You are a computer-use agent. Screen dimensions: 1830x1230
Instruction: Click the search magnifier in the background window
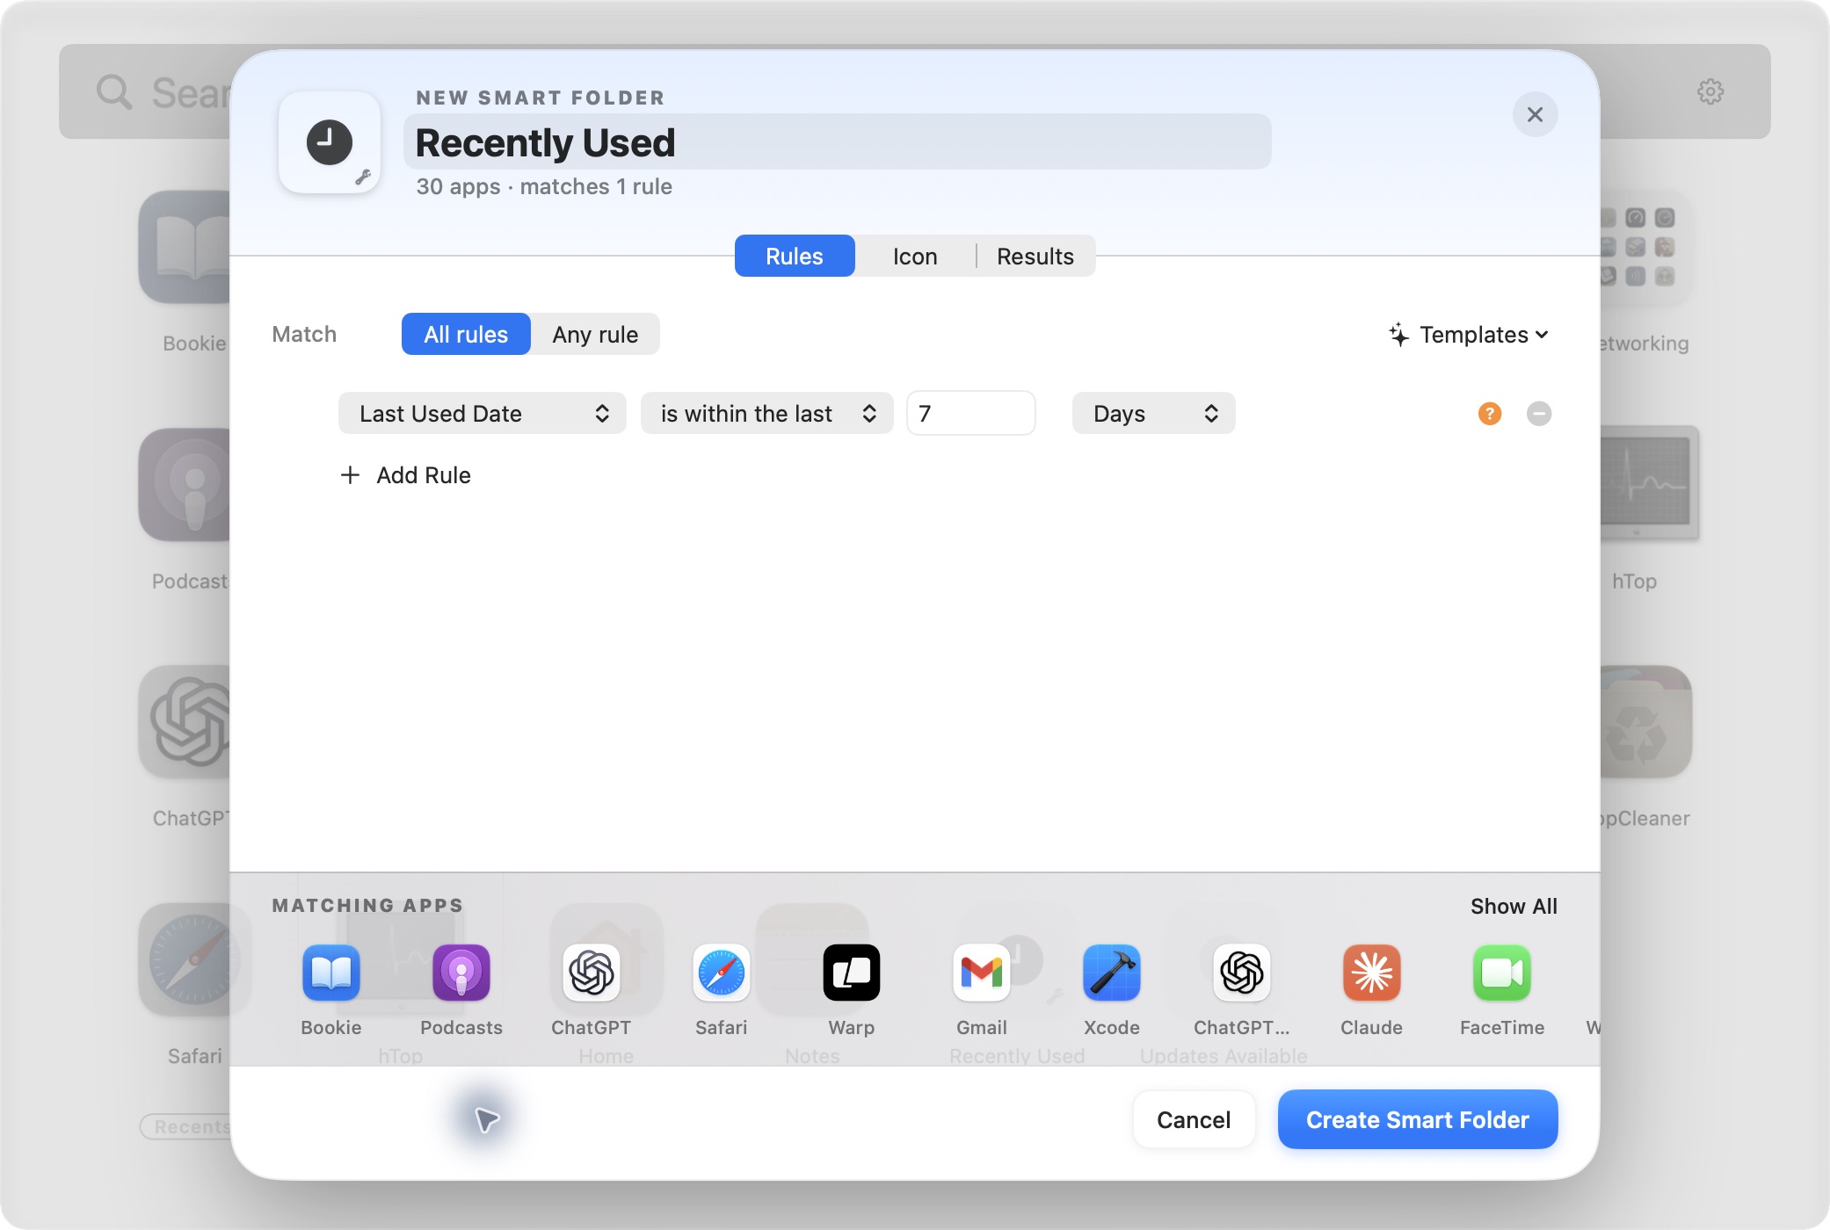click(114, 91)
